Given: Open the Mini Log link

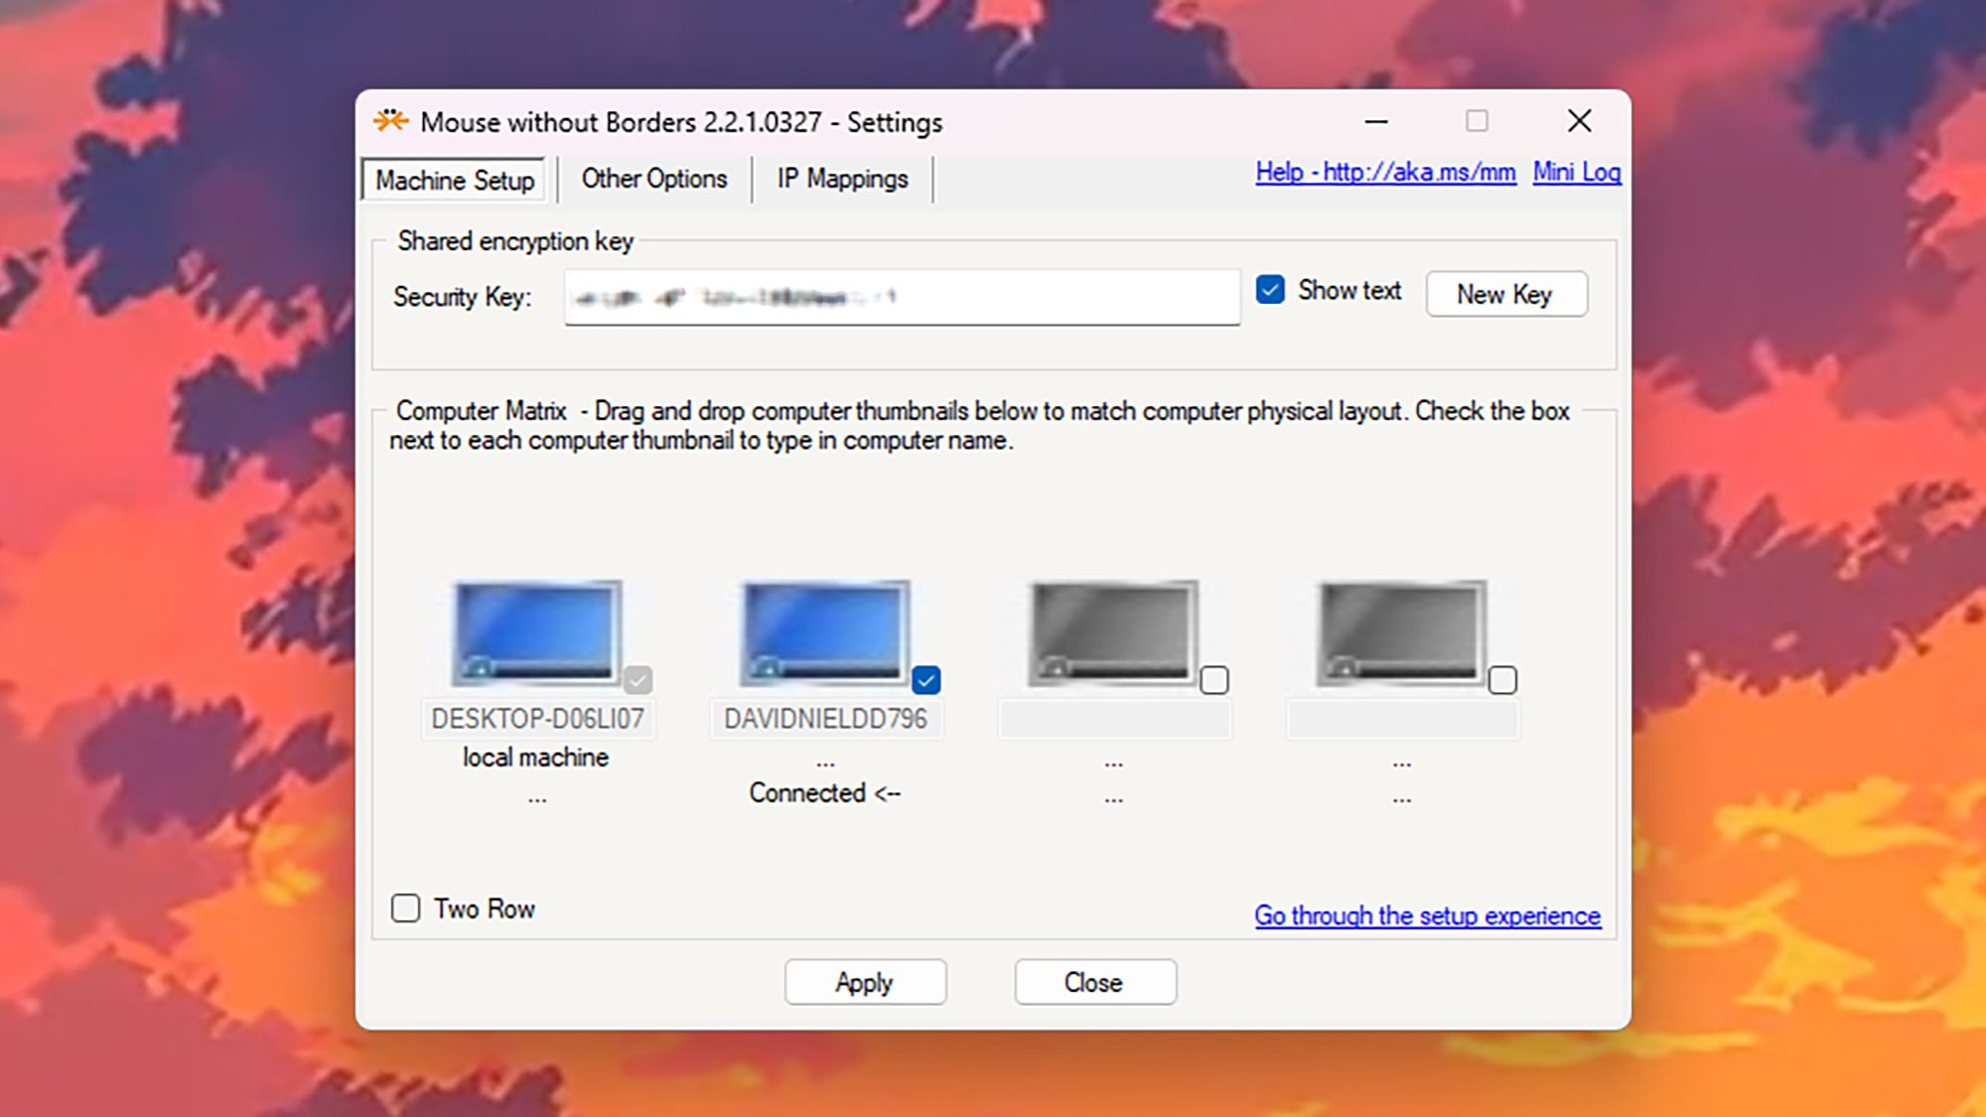Looking at the screenshot, I should tap(1577, 172).
